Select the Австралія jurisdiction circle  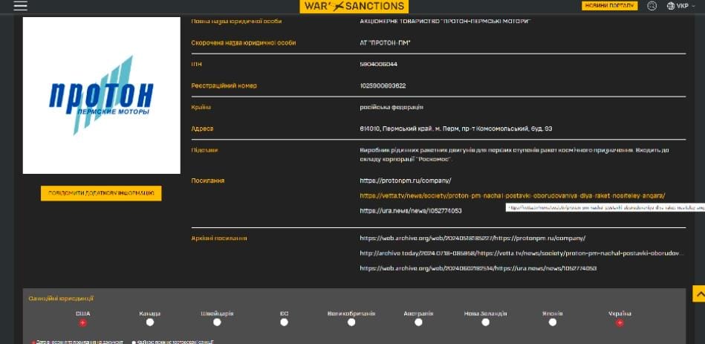point(418,322)
